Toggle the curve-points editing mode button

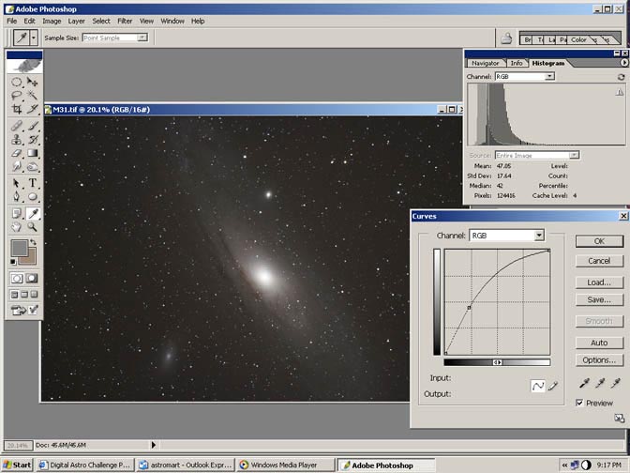pos(537,386)
